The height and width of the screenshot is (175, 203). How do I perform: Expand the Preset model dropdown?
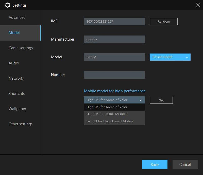[x=170, y=57]
